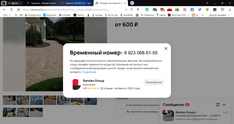Open the Обмінник bookmark
Viewport: 234px width, 124px height.
click(x=147, y=15)
